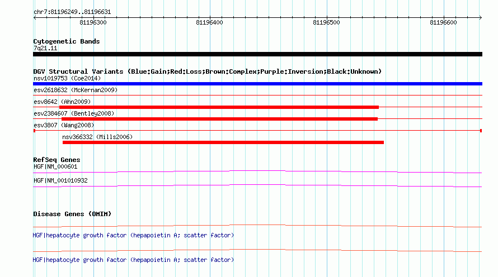This screenshot has height=277, width=498.
Task: Open variant esv2618632 (McKernan2009) label
Action: (76, 90)
